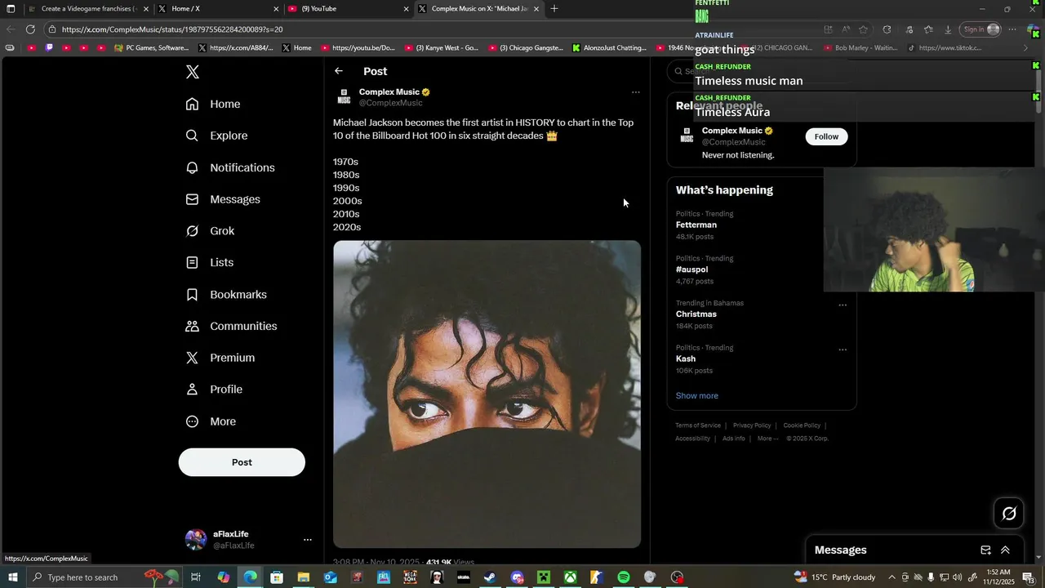Screen dimensions: 1045x588
Task: Open Minecraft on taskbar
Action: (543, 577)
